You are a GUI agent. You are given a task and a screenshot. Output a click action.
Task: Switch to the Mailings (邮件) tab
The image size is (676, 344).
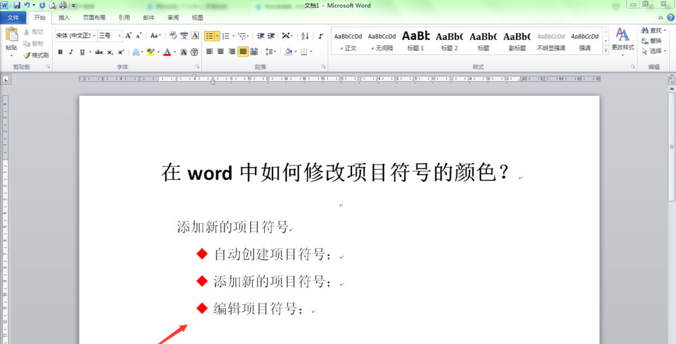tap(149, 18)
